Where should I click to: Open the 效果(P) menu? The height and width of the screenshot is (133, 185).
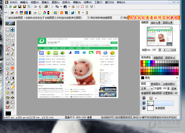(88, 2)
